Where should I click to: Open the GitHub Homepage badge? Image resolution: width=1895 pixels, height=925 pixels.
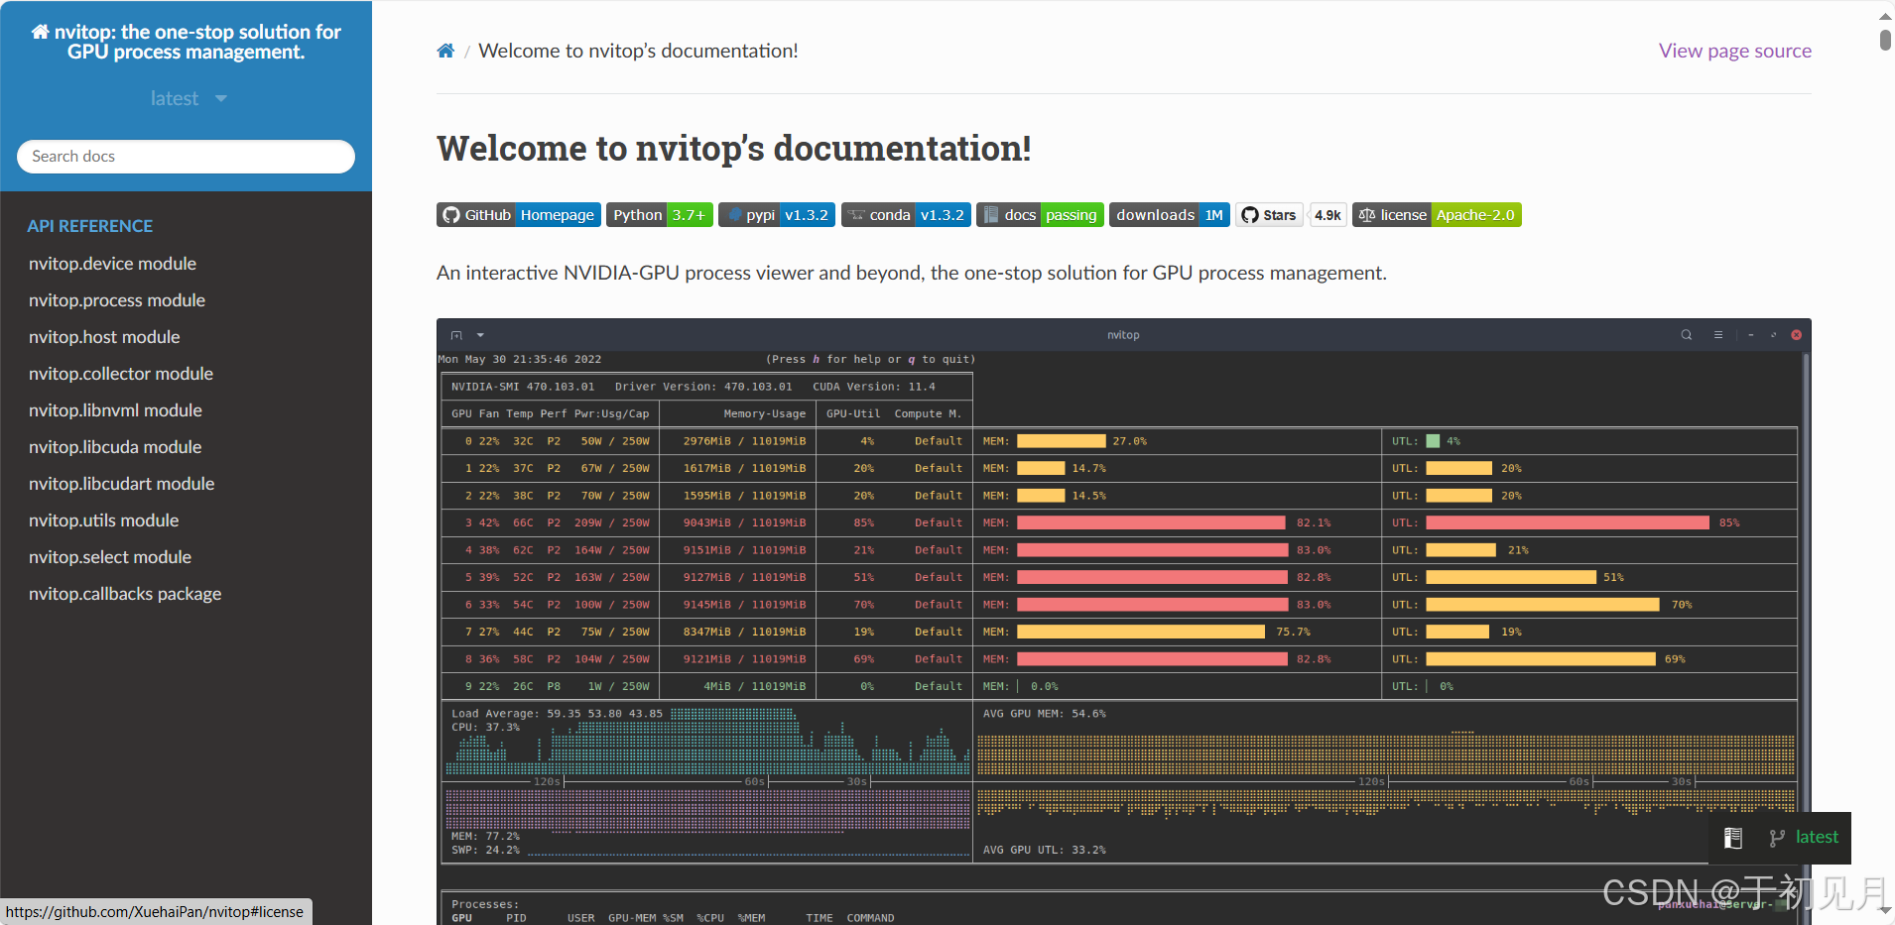[518, 215]
